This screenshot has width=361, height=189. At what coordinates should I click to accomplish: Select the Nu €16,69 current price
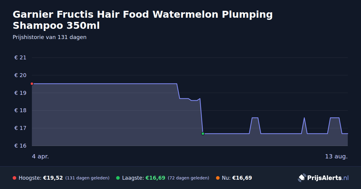242,178
